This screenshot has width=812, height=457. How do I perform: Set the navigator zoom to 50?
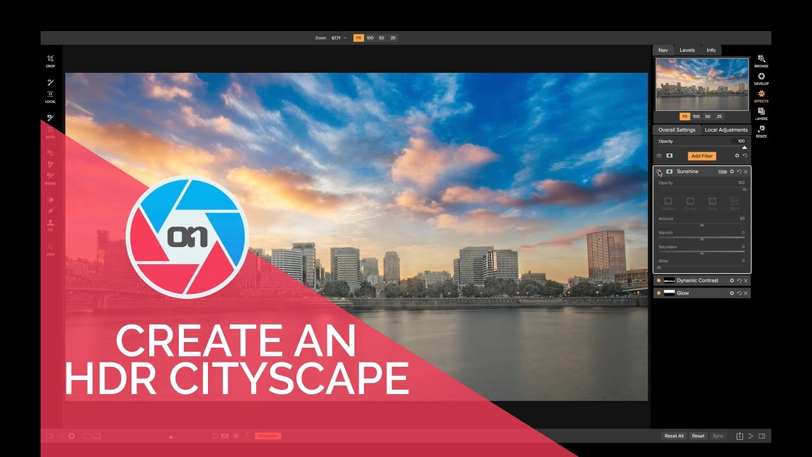click(707, 117)
